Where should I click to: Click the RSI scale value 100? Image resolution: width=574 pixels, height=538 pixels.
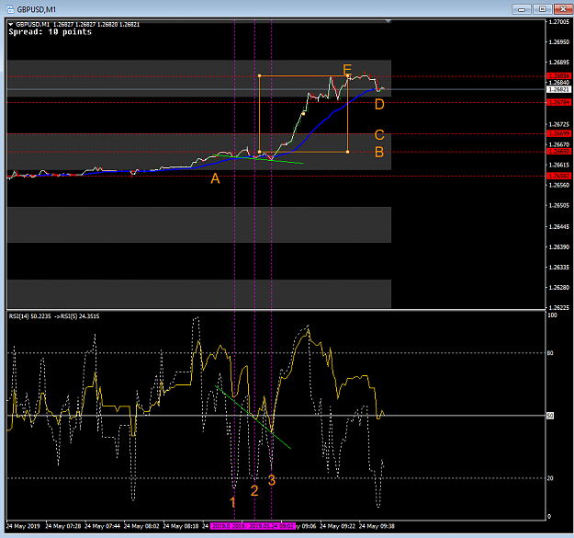tap(552, 315)
